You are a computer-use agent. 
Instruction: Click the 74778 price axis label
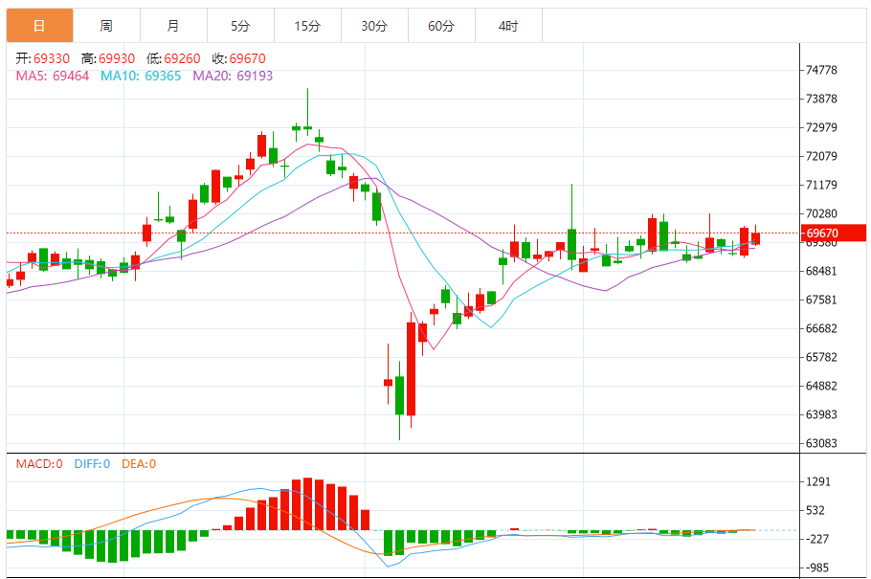[x=821, y=70]
